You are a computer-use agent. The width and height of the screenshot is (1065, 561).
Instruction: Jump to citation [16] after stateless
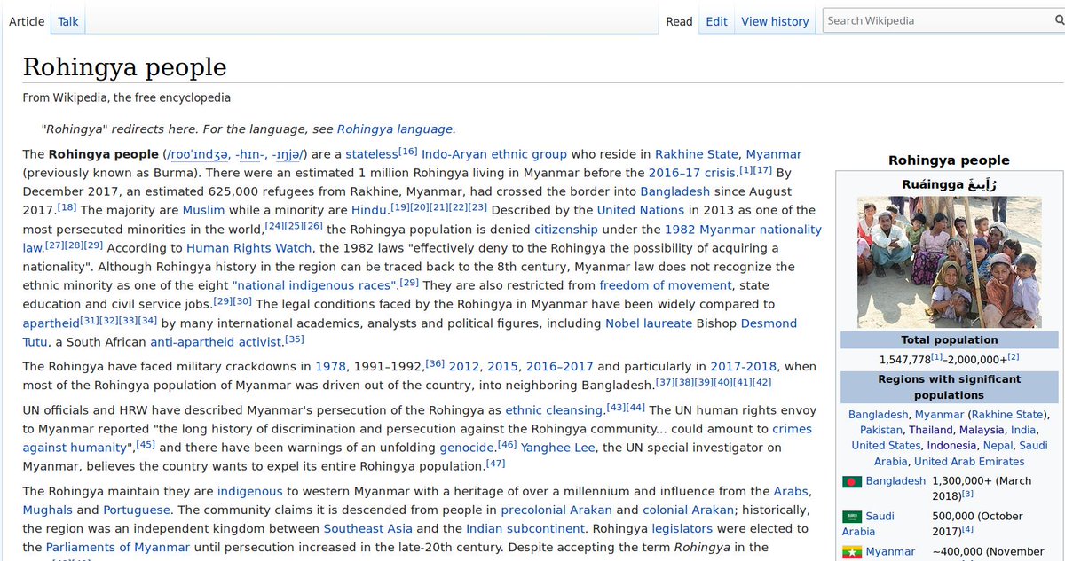click(x=408, y=151)
